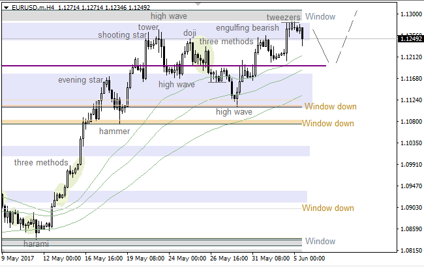Select the current price tag 1.12492

410,39
